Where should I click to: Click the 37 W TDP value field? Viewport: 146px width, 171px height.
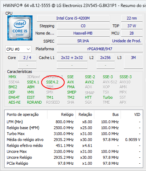(x=132, y=26)
